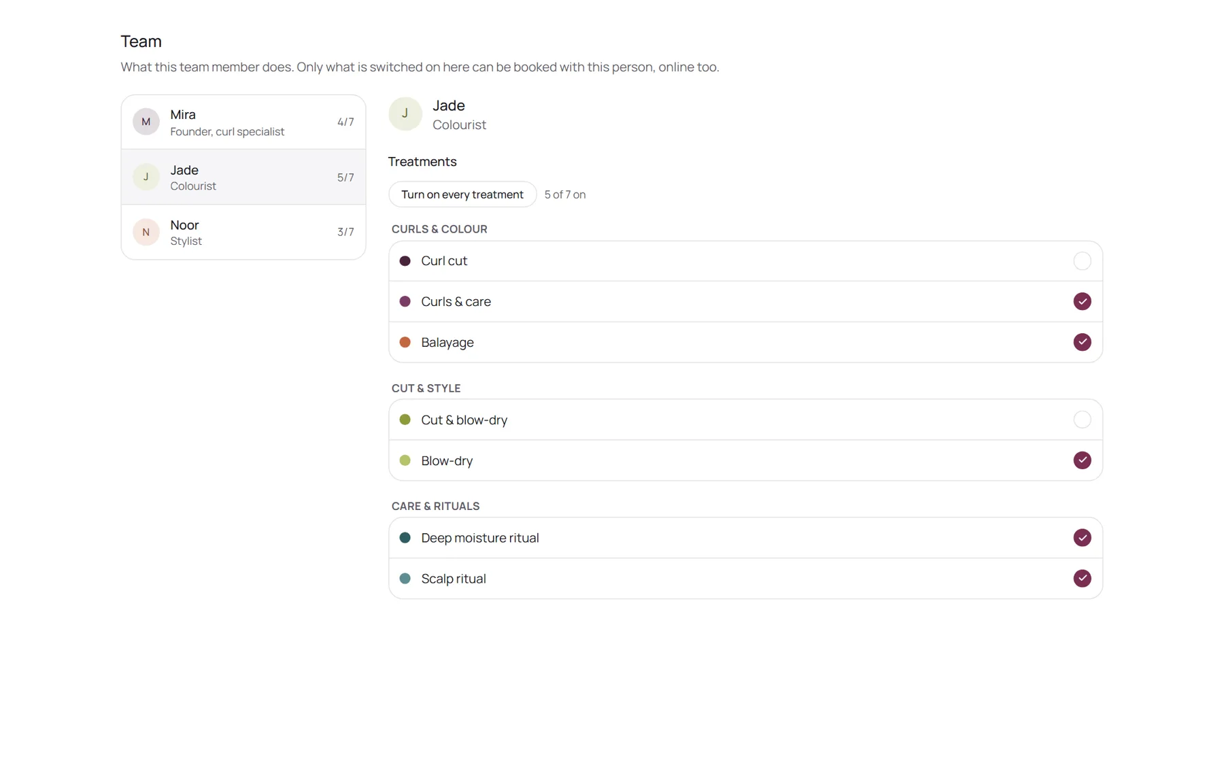Image resolution: width=1224 pixels, height=765 pixels.
Task: Click the Scalp ritual label
Action: click(454, 579)
